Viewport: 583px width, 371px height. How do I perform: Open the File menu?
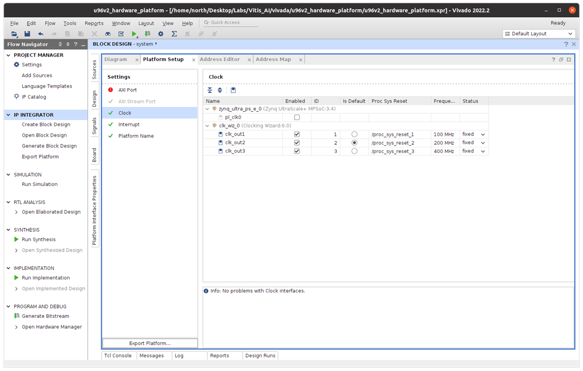pyautogui.click(x=14, y=23)
